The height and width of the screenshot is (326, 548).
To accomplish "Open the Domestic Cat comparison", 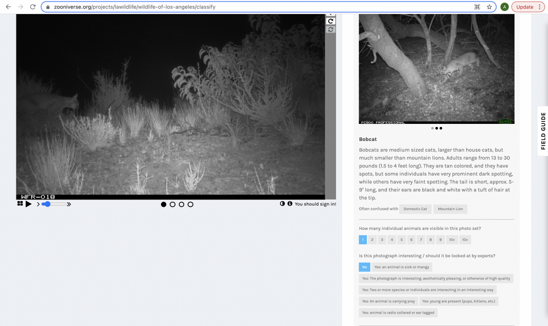I will coord(415,209).
